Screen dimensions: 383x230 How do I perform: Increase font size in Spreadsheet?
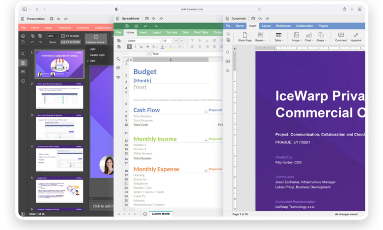[176, 41]
